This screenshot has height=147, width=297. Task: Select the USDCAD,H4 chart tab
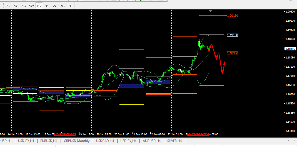(105, 141)
